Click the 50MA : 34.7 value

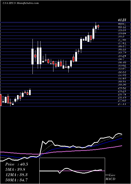(x=17, y=180)
